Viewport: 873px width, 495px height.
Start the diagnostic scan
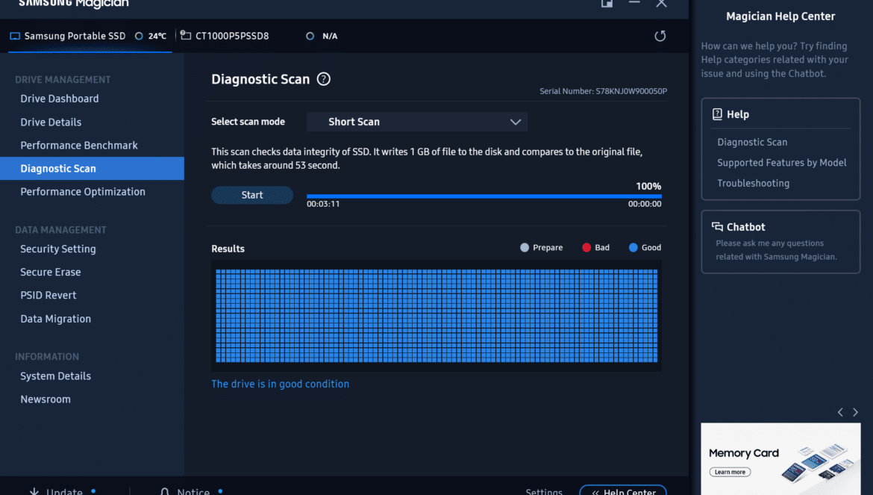pyautogui.click(x=252, y=195)
